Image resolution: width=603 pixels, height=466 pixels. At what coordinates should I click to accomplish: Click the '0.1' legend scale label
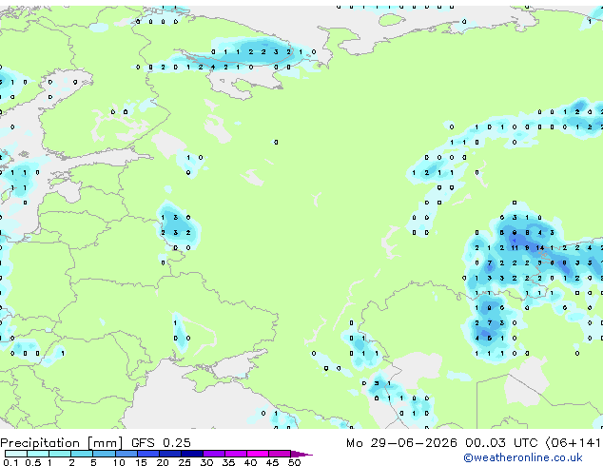pyautogui.click(x=10, y=462)
